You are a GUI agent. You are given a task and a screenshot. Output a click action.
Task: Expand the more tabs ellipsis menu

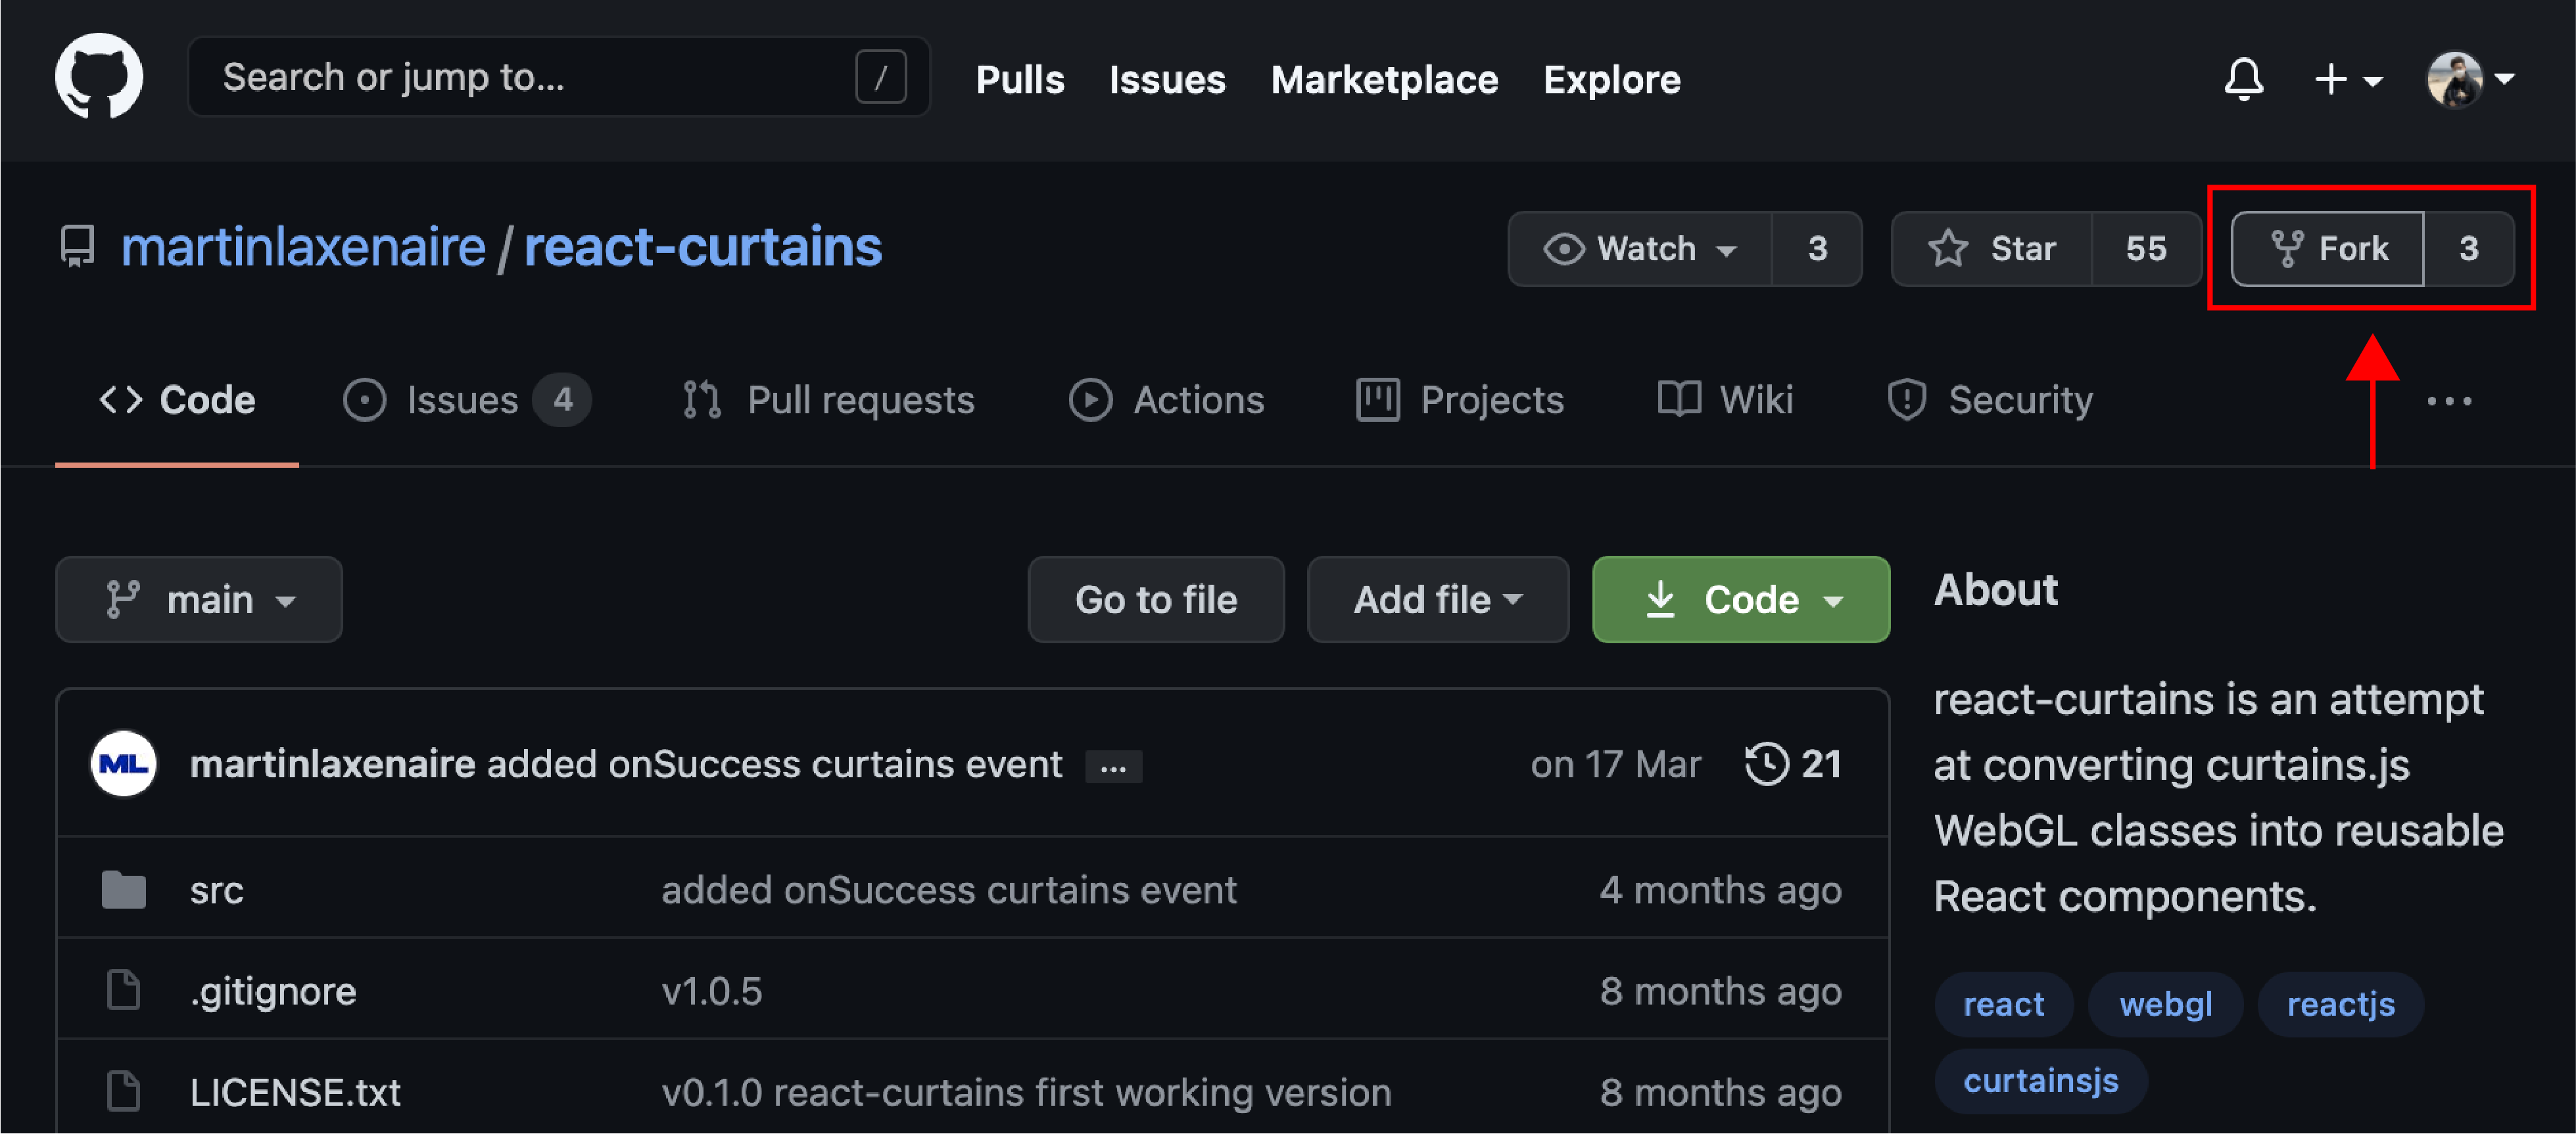(x=2449, y=401)
